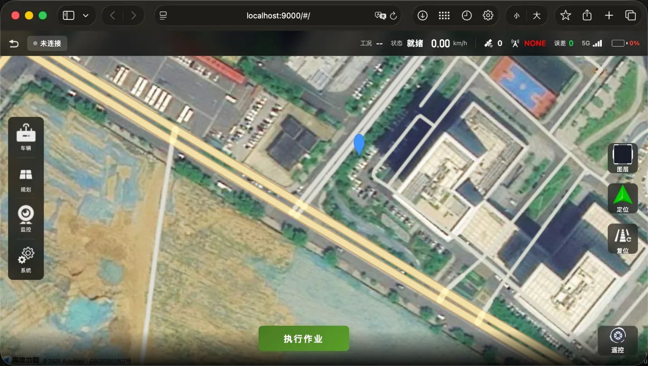Click the 未连接 connection status button
Viewport: 648px width, 366px height.
point(47,43)
